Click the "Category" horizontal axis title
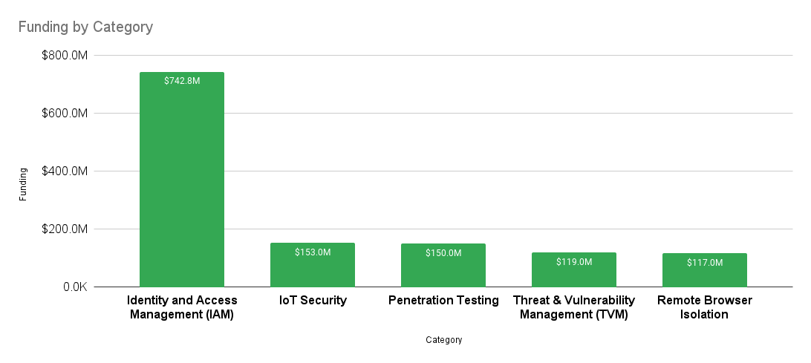Image resolution: width=811 pixels, height=363 pixels. pos(444,340)
